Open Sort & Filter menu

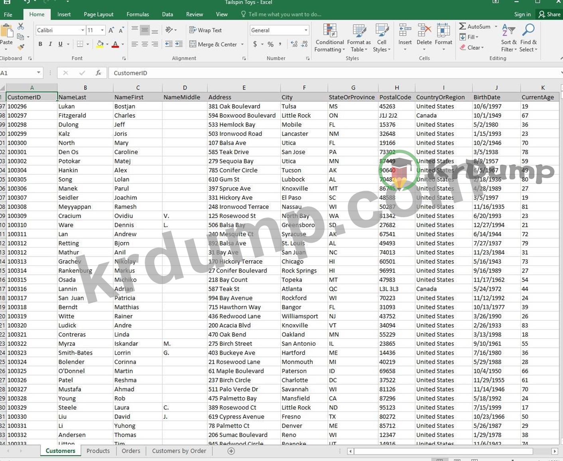coord(509,38)
